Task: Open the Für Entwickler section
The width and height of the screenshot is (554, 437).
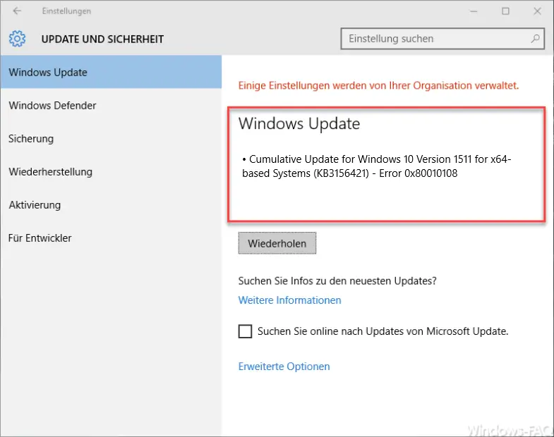Action: click(111, 238)
